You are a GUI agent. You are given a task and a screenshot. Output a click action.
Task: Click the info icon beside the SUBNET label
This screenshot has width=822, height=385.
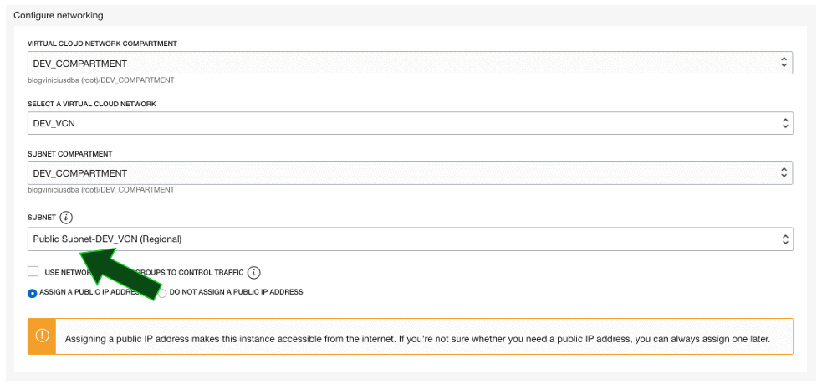pos(67,218)
